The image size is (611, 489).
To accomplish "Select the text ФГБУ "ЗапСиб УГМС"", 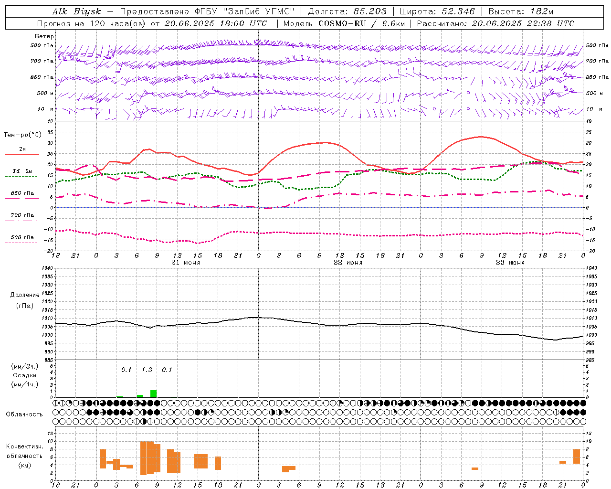I will pos(245,11).
